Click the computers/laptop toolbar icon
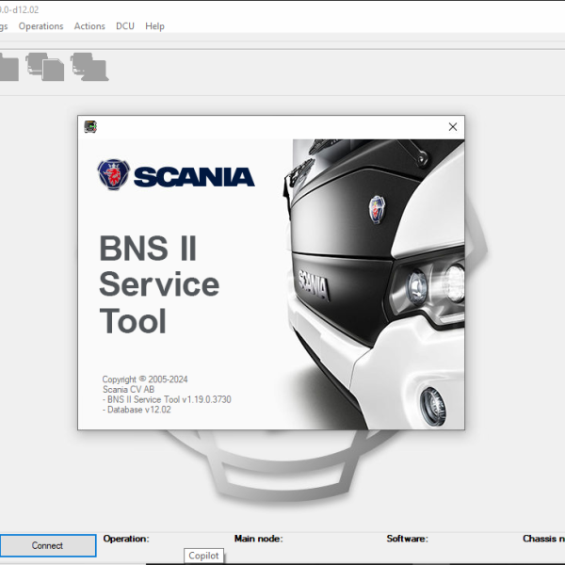 [89, 67]
